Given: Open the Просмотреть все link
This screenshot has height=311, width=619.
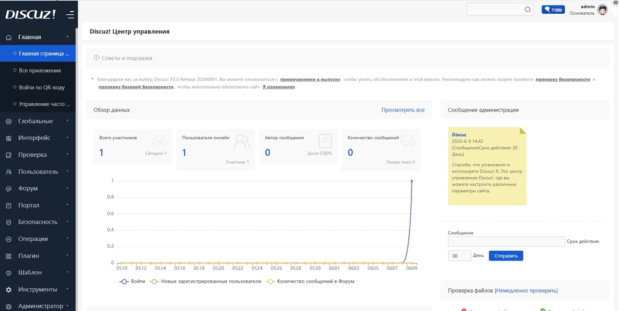Looking at the screenshot, I should (403, 110).
